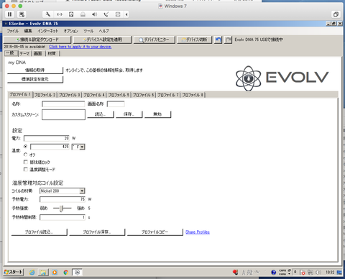The height and width of the screenshot is (279, 345).
Task: Click the blue help tray icon
Action: point(273,273)
